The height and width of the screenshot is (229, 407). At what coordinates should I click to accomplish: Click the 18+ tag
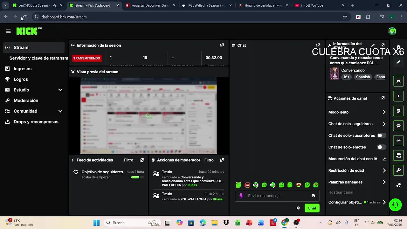pyautogui.click(x=346, y=77)
